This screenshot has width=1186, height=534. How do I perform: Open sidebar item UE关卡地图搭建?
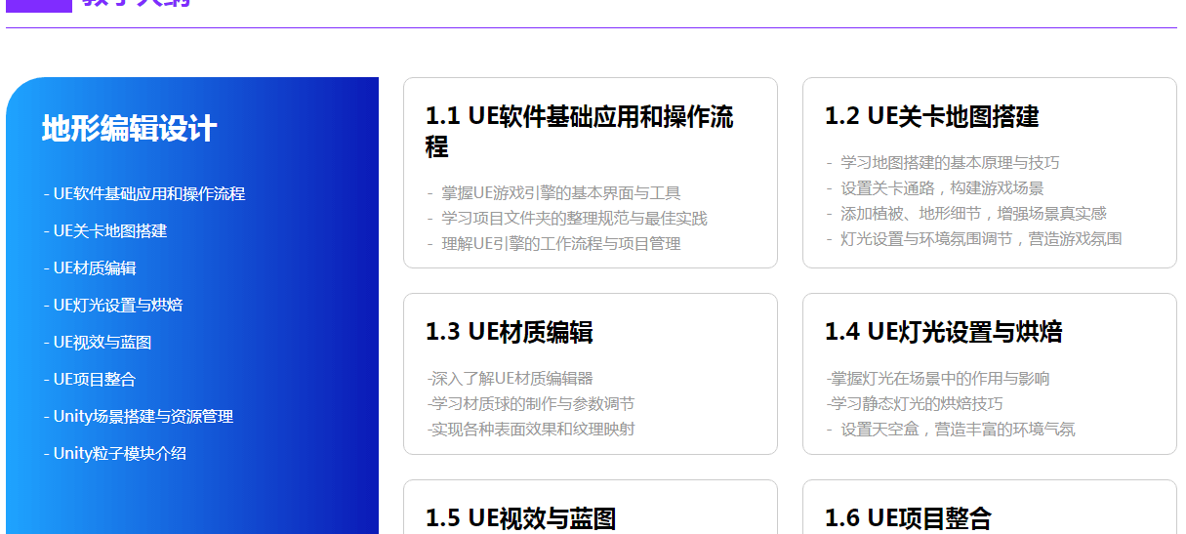coord(105,230)
